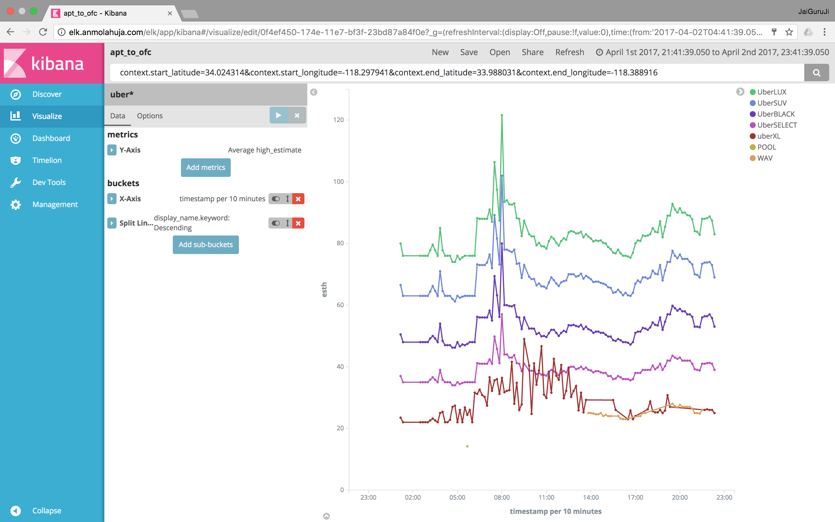Remove the X-Axis bucket with red X

coord(298,199)
